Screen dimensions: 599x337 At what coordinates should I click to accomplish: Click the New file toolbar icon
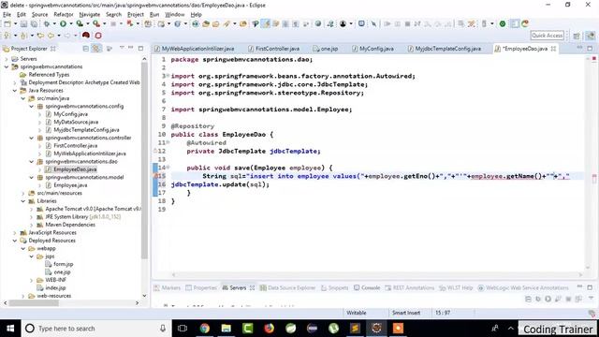pos(7,24)
